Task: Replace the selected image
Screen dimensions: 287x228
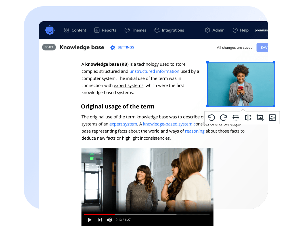Action: (272, 118)
